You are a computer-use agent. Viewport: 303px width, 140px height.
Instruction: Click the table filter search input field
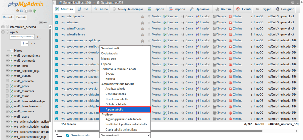[22, 36]
